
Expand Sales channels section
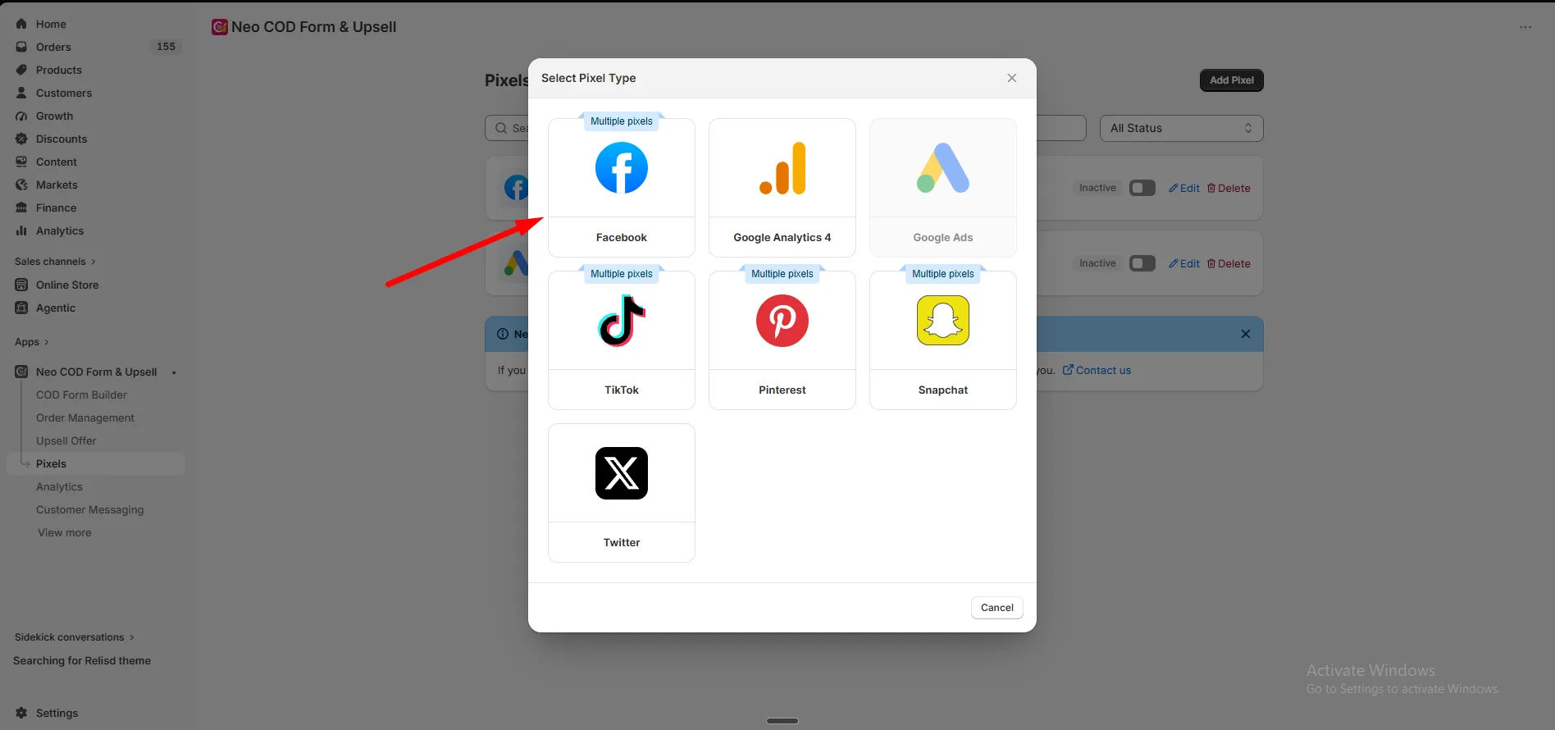click(x=55, y=262)
